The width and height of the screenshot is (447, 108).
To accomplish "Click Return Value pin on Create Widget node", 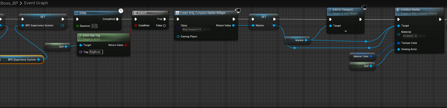I will click(x=234, y=25).
